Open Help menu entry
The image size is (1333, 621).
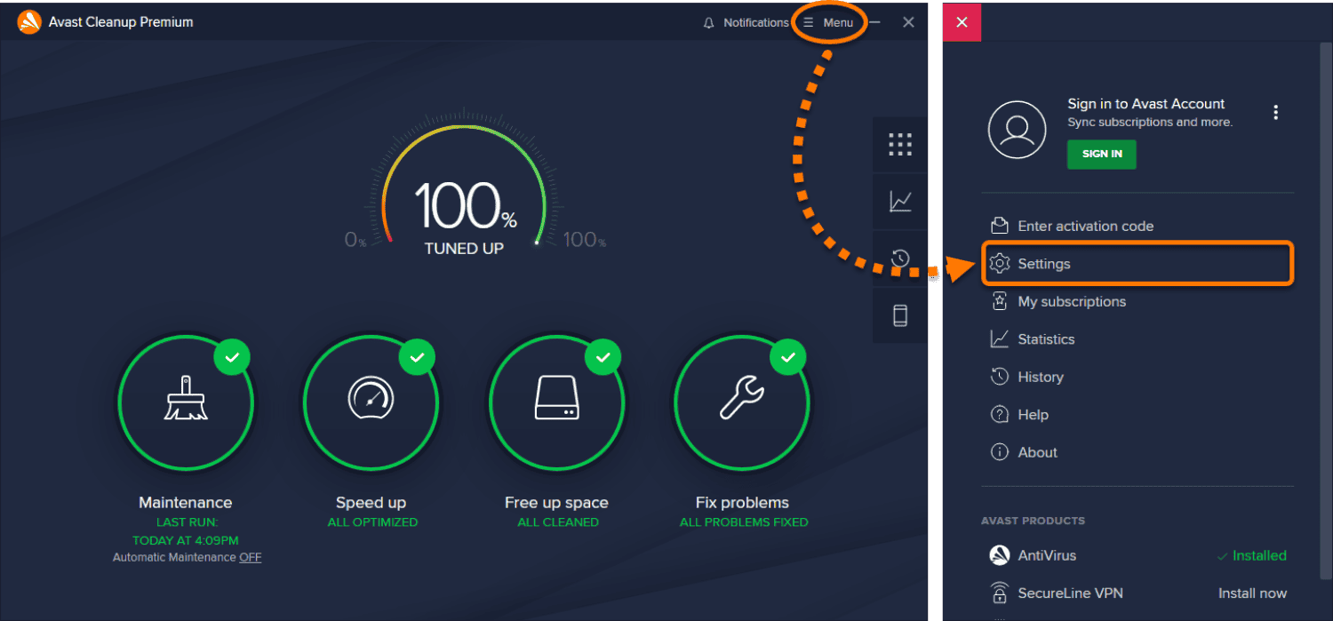(1033, 415)
